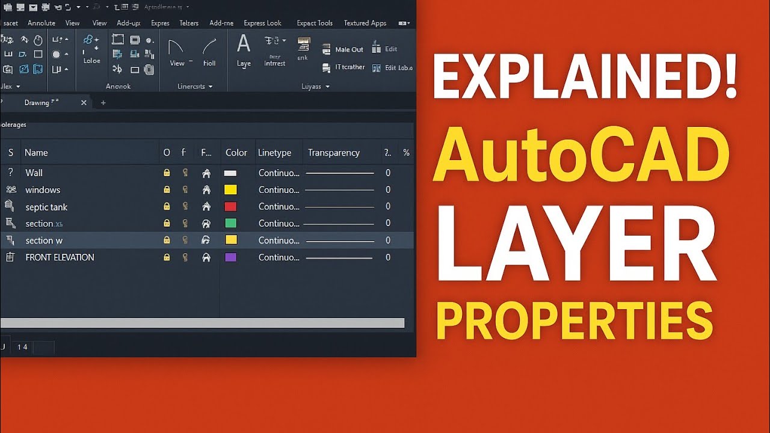
Task: Click the horizontal scrollbar below layer list
Action: point(202,324)
